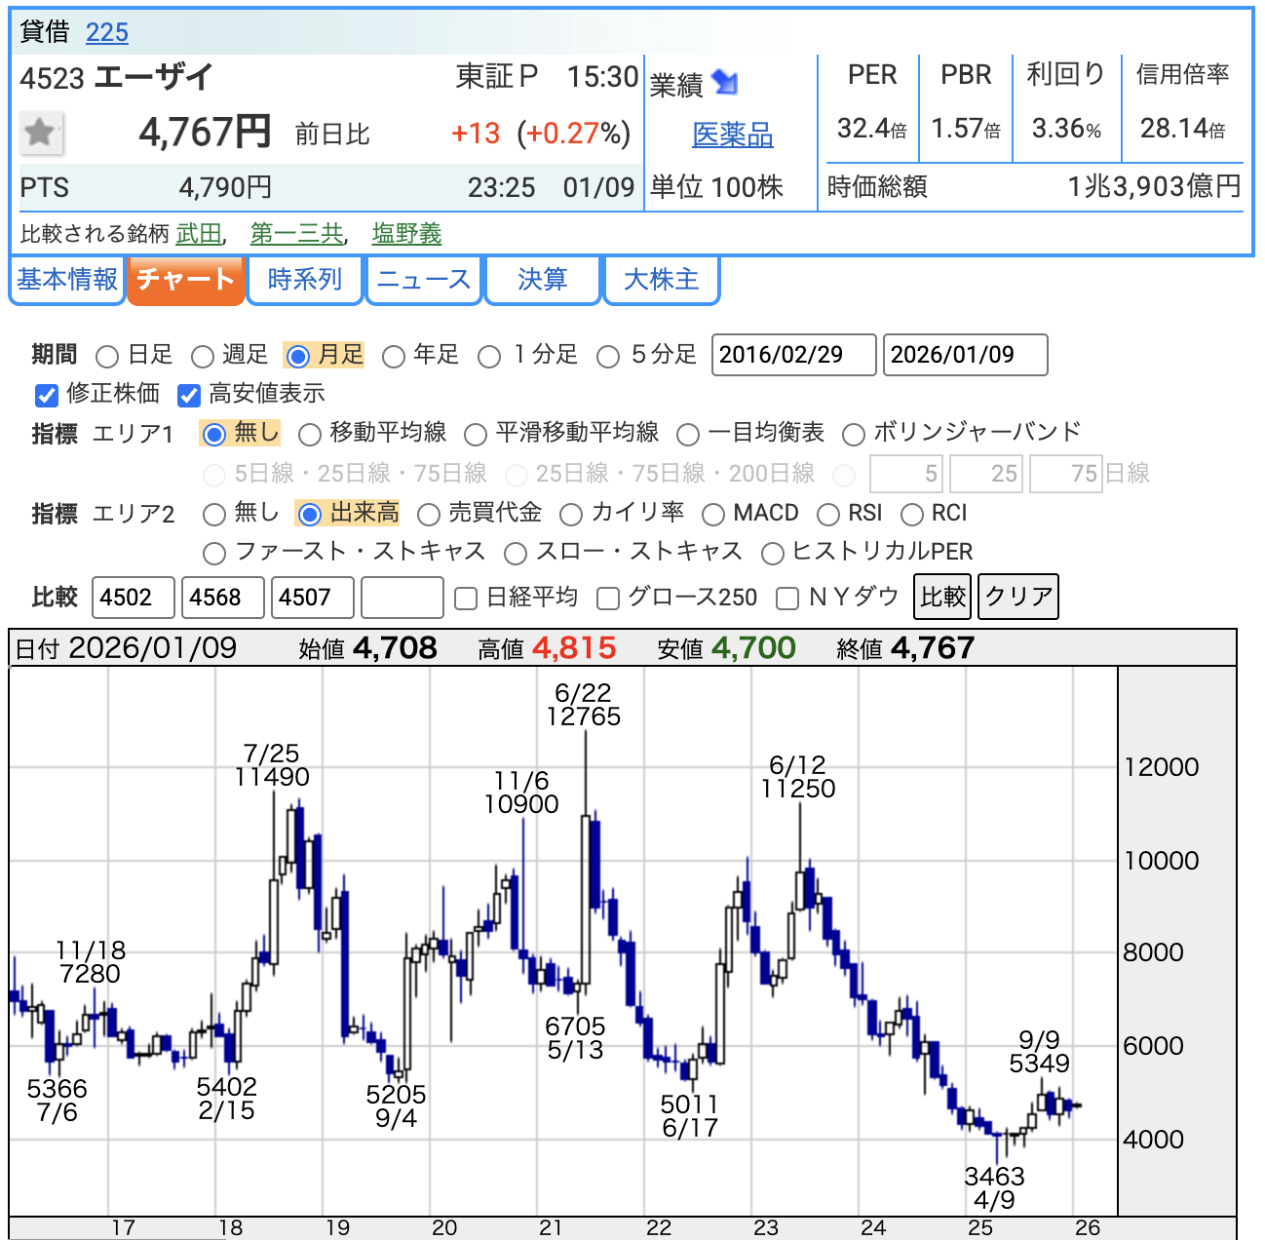The image size is (1265, 1240).
Task: Choose the MACD indicator option
Action: point(713,515)
